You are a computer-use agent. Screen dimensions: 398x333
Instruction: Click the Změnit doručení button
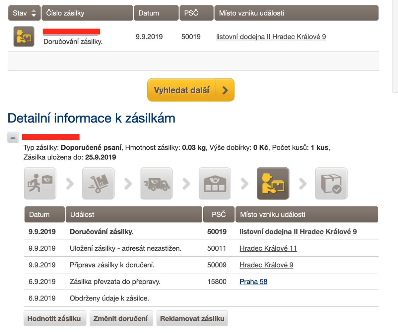click(x=121, y=318)
